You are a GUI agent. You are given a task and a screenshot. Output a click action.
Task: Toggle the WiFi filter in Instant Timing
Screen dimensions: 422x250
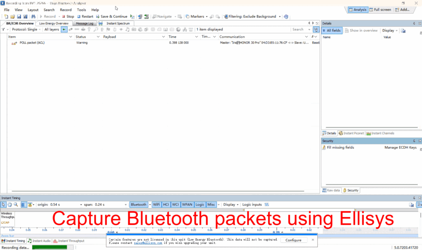(157, 204)
